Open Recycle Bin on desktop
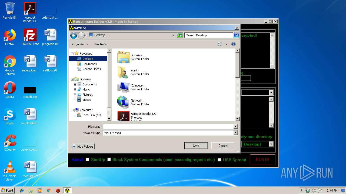This screenshot has width=346, height=194. [10, 11]
